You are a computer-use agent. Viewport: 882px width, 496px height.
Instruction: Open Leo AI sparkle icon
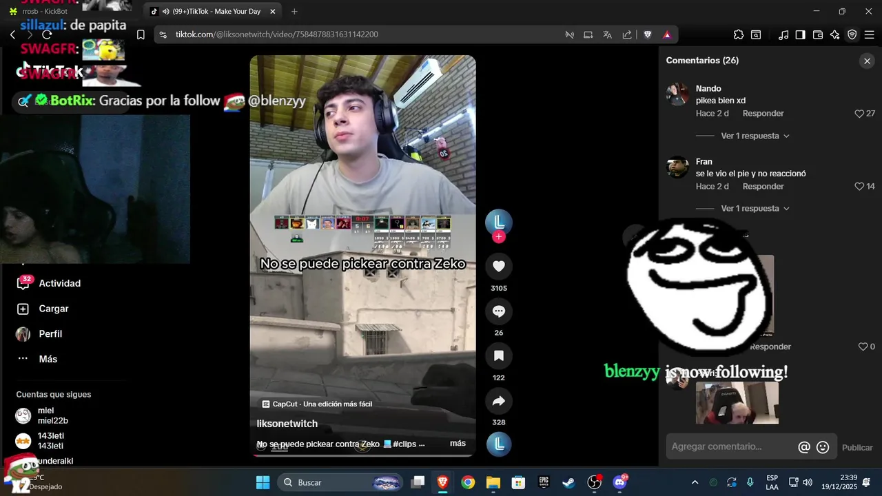[835, 34]
